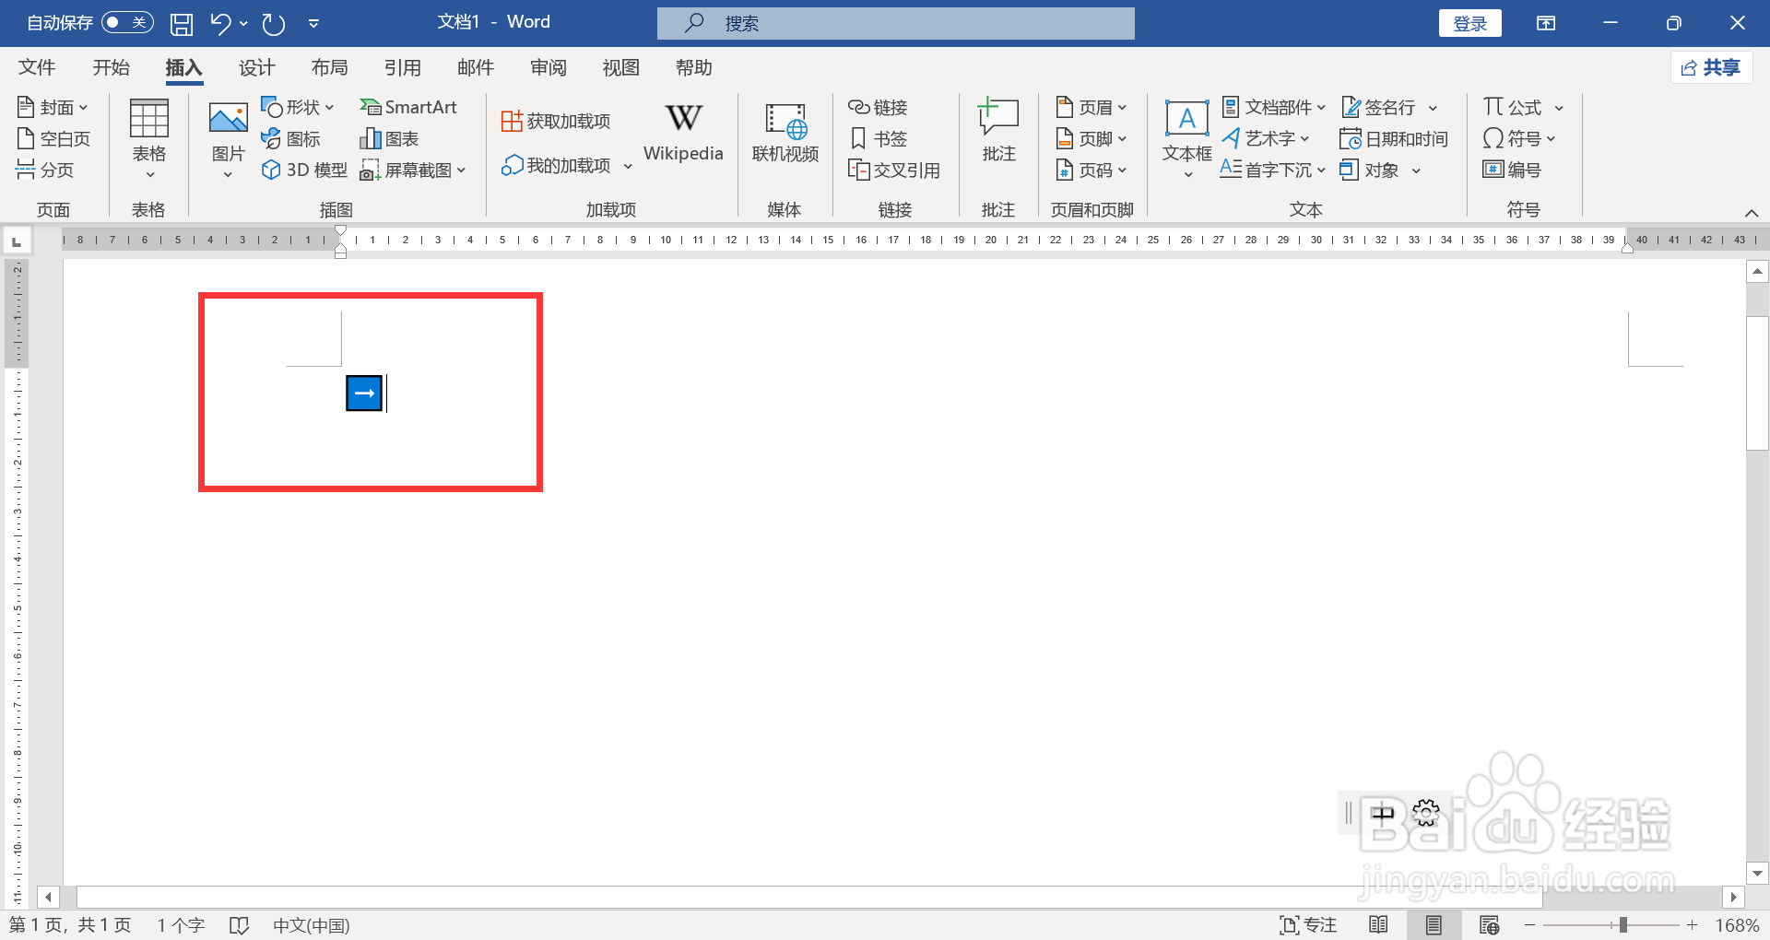Click the spelling check status icon
The height and width of the screenshot is (940, 1770).
(x=240, y=925)
